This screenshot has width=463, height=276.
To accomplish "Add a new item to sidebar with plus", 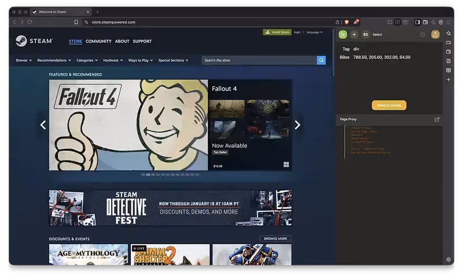I will pos(449,80).
